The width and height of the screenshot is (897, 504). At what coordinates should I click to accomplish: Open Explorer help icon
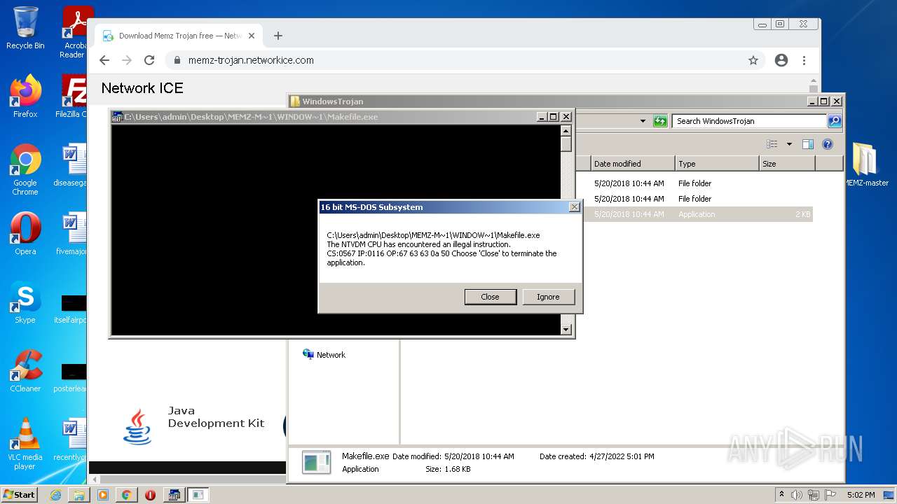pos(828,144)
